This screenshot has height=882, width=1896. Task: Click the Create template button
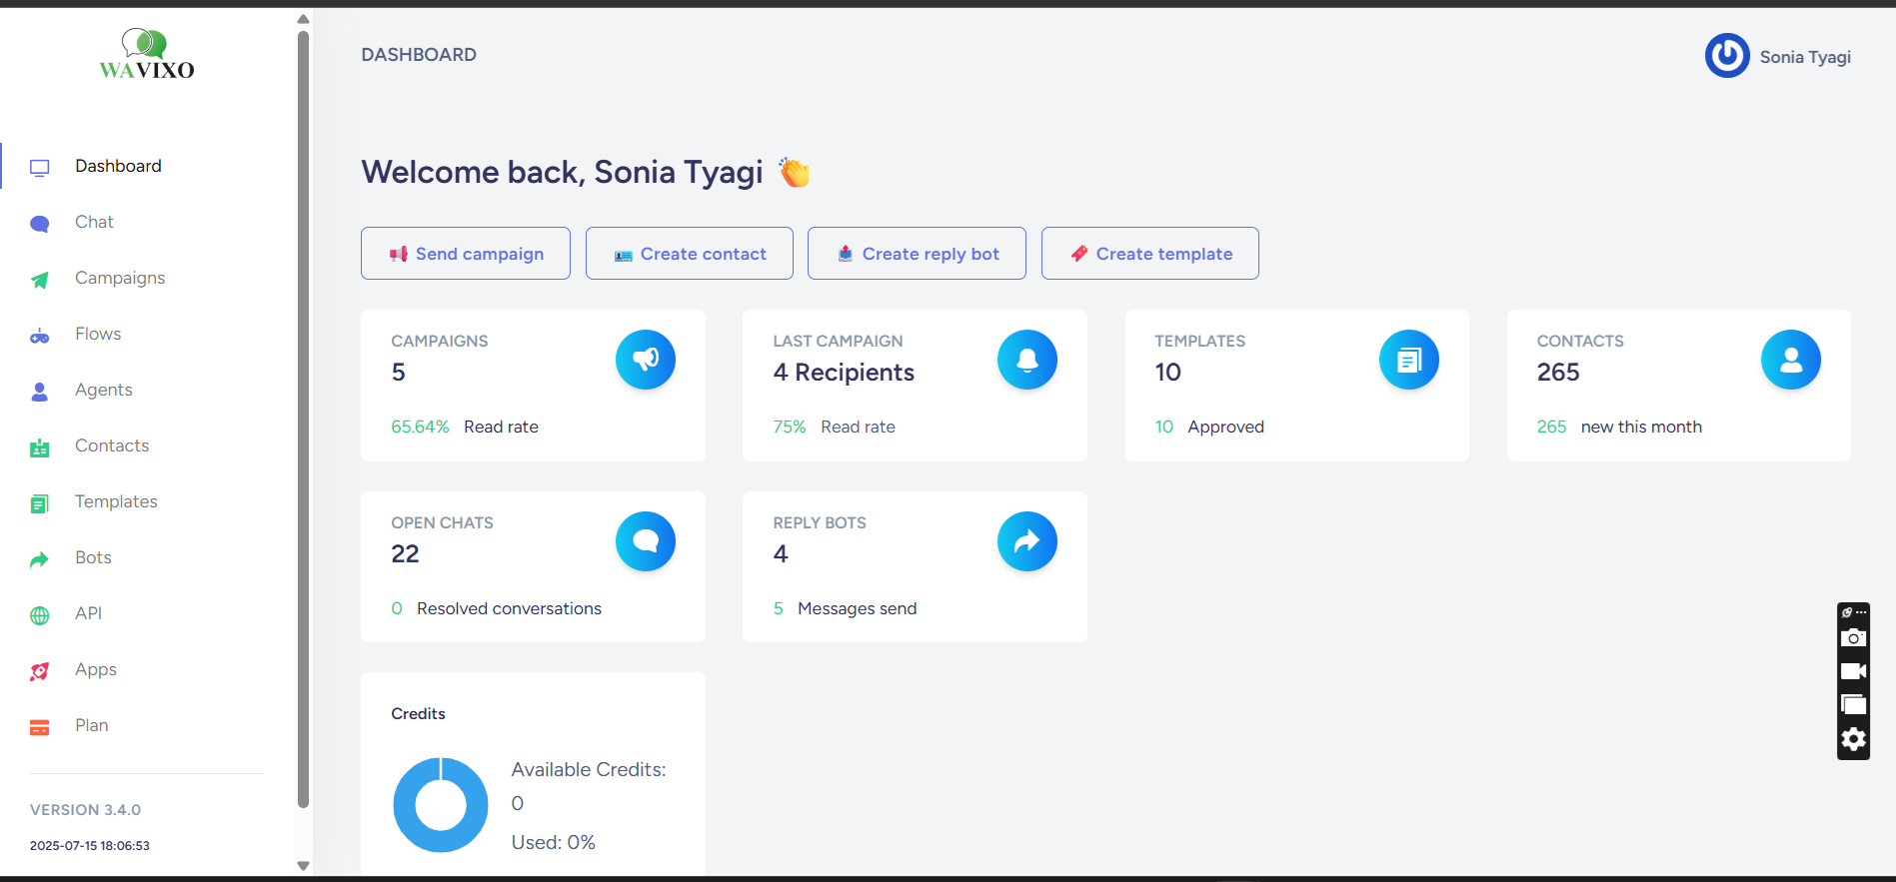pyautogui.click(x=1150, y=254)
